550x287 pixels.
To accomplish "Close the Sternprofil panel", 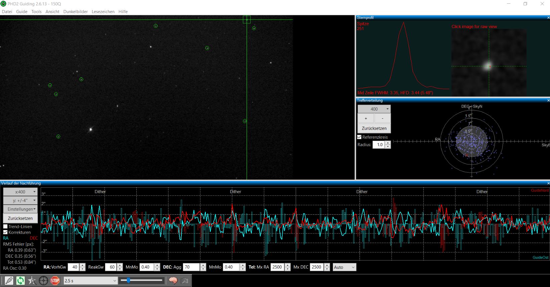I will (548, 18).
